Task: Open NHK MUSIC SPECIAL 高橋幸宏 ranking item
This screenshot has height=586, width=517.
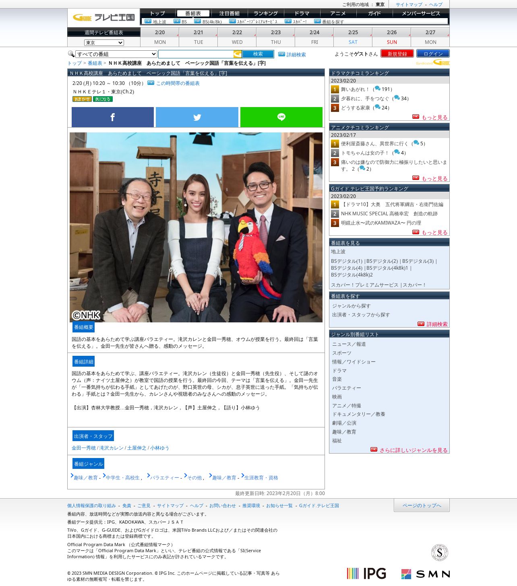Action: pos(389,213)
